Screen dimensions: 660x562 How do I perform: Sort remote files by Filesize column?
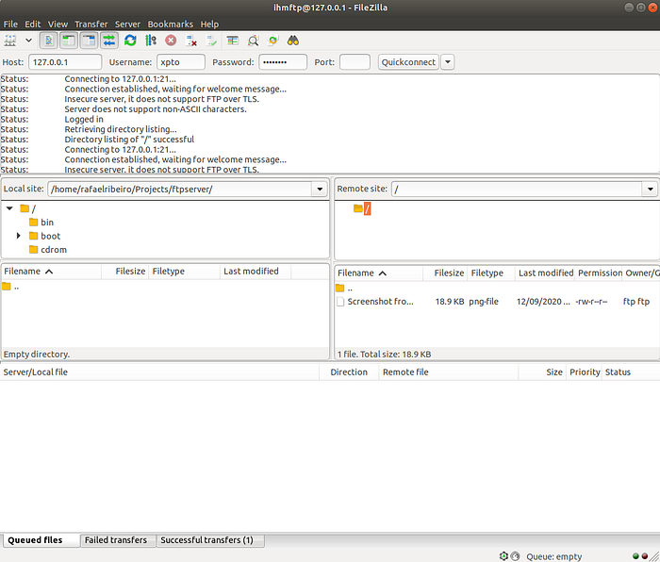click(x=445, y=273)
